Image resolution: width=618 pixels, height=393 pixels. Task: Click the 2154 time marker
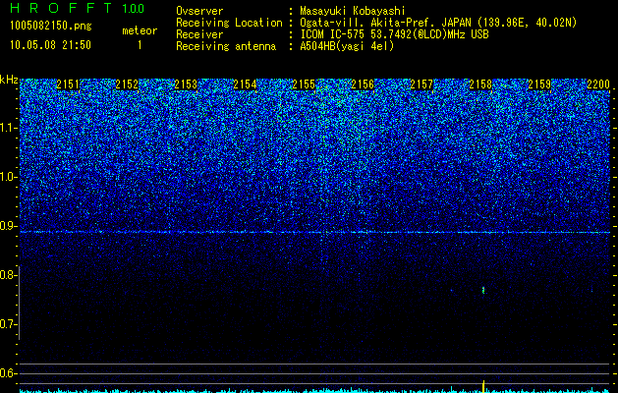click(x=245, y=84)
